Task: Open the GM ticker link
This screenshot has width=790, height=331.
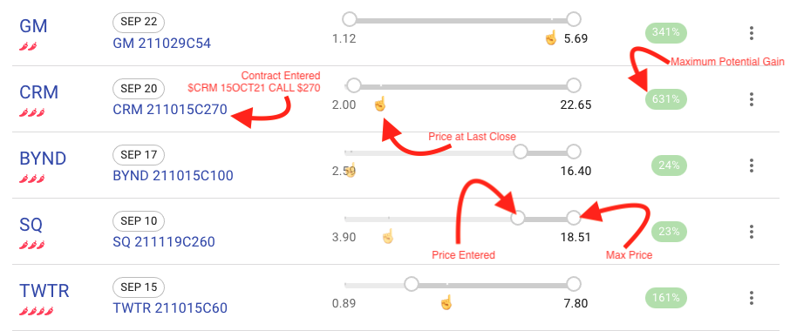Action: [x=33, y=25]
